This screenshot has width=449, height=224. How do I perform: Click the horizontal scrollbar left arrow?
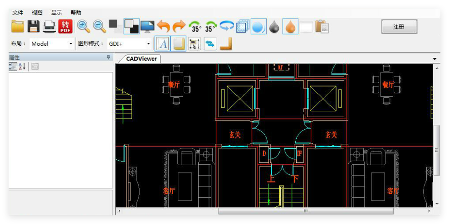pyautogui.click(x=119, y=211)
